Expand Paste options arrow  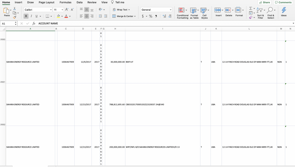[x=11, y=10]
